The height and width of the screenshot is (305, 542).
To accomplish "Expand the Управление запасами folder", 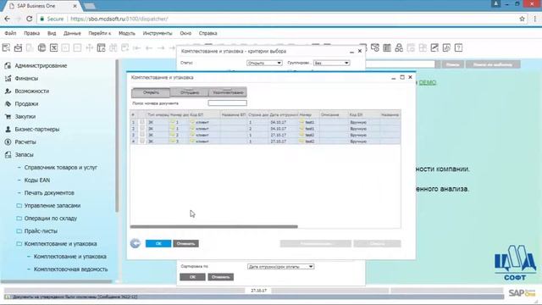I will tap(19, 205).
